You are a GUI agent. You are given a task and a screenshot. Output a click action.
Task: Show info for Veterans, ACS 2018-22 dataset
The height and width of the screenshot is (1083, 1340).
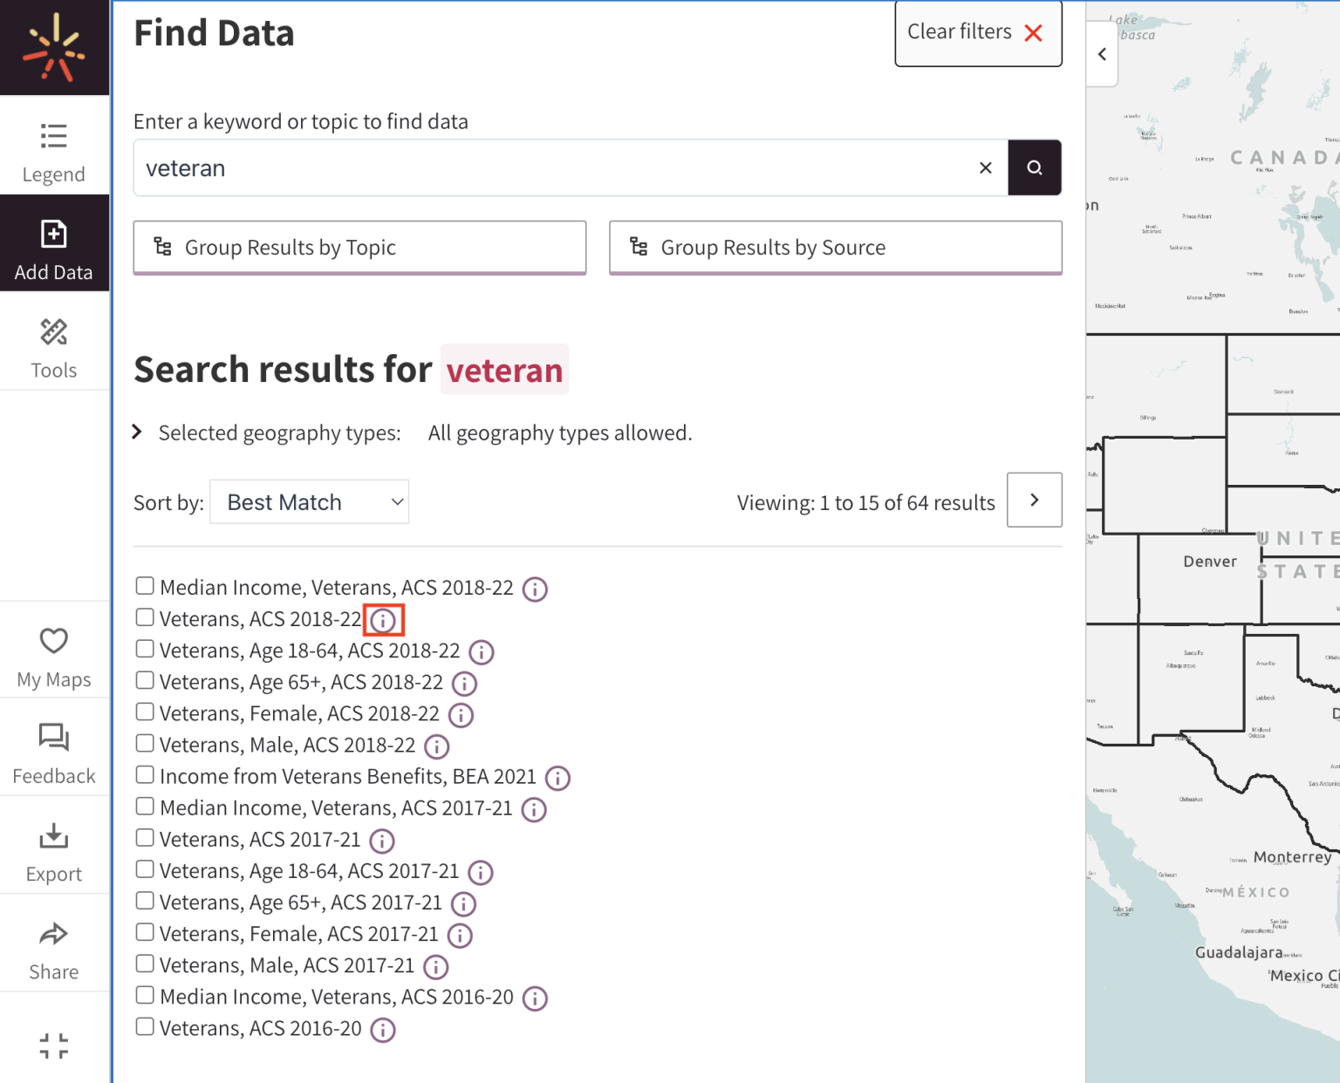383,619
